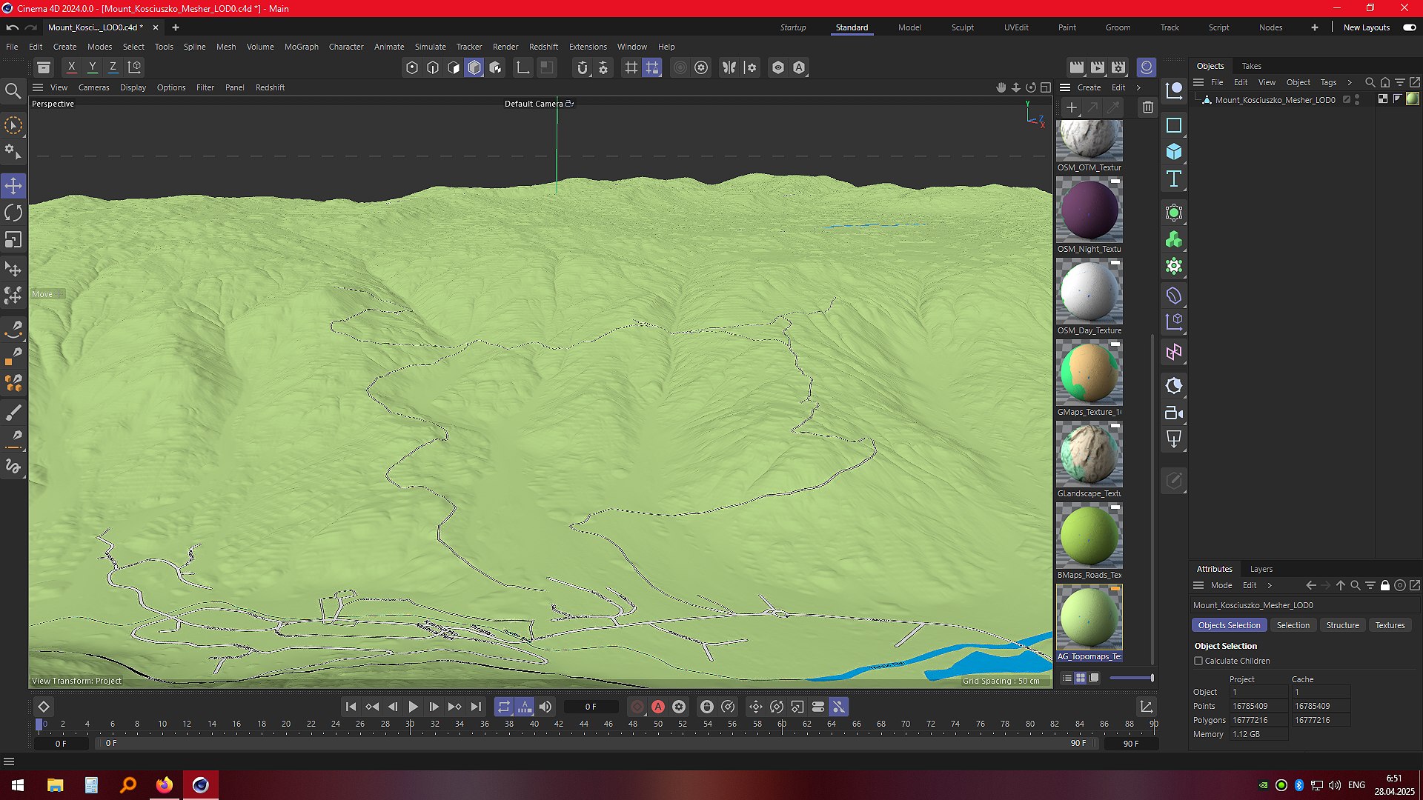Viewport: 1423px width, 800px height.
Task: Create new project tab with plus
Action: click(176, 27)
